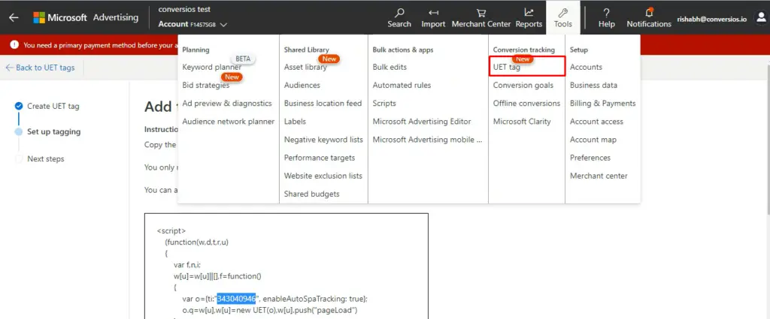This screenshot has height=319, width=770.
Task: Open Website exclusion lists
Action: coord(323,176)
